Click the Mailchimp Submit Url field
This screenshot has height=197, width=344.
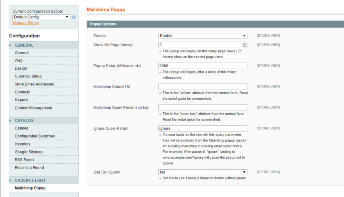[x=203, y=87]
